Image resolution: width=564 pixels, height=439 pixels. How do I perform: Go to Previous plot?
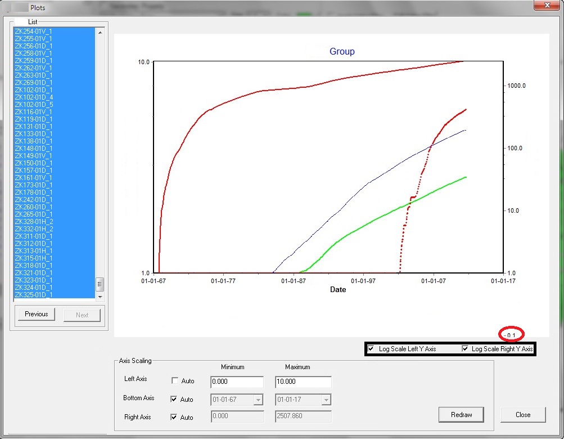37,314
